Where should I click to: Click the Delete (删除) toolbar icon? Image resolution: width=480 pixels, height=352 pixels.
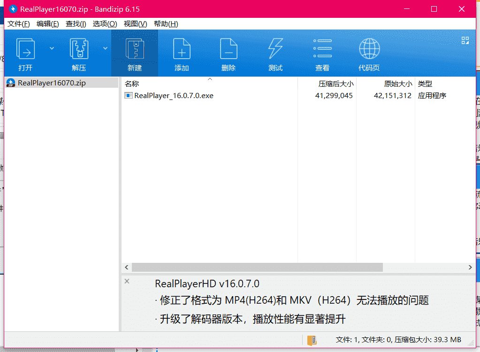click(229, 49)
